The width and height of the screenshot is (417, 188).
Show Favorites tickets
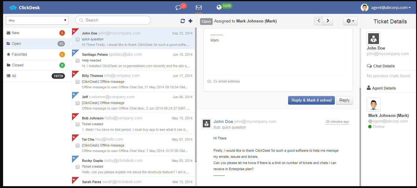click(x=37, y=54)
